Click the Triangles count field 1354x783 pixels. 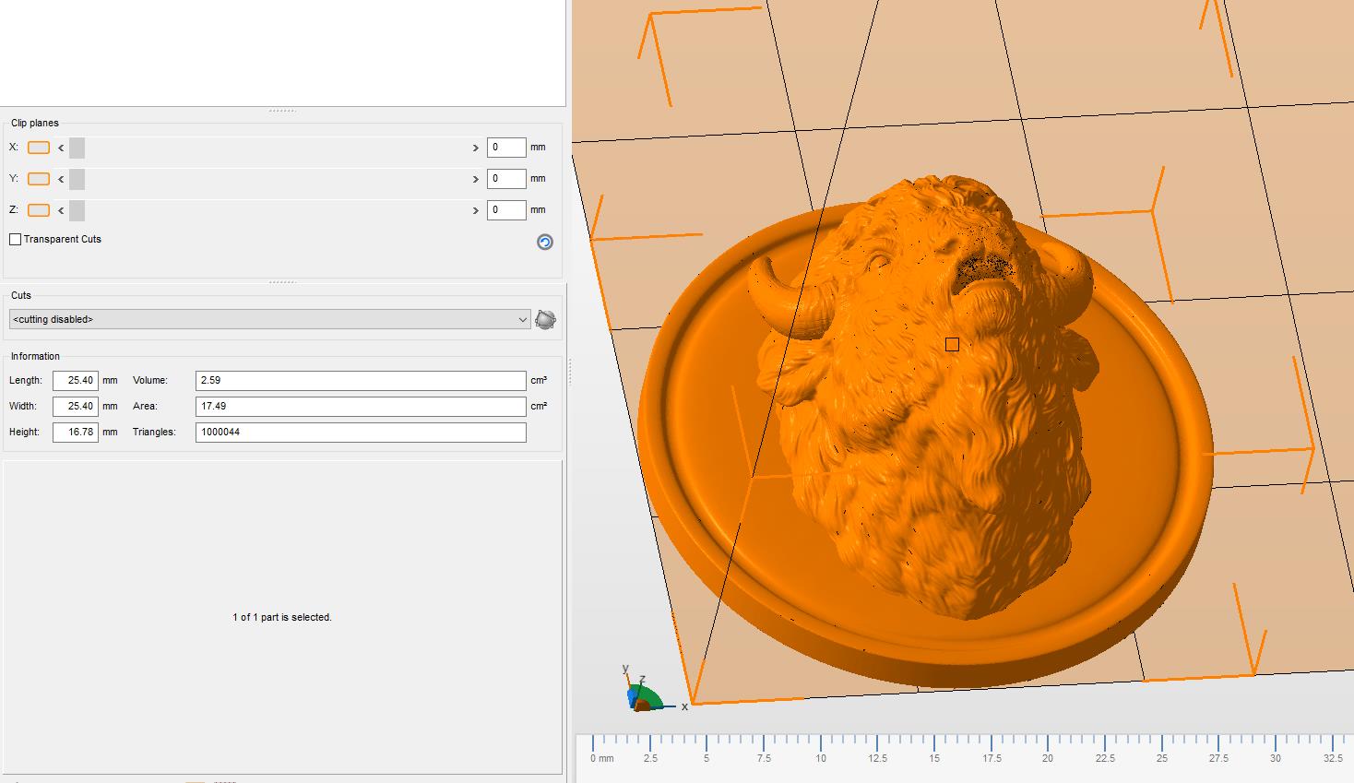point(360,433)
